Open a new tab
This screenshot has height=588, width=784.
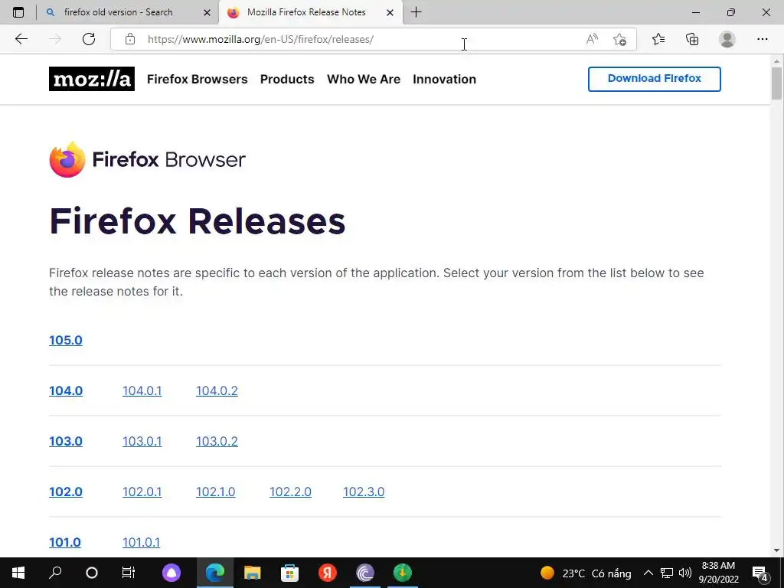(x=416, y=12)
